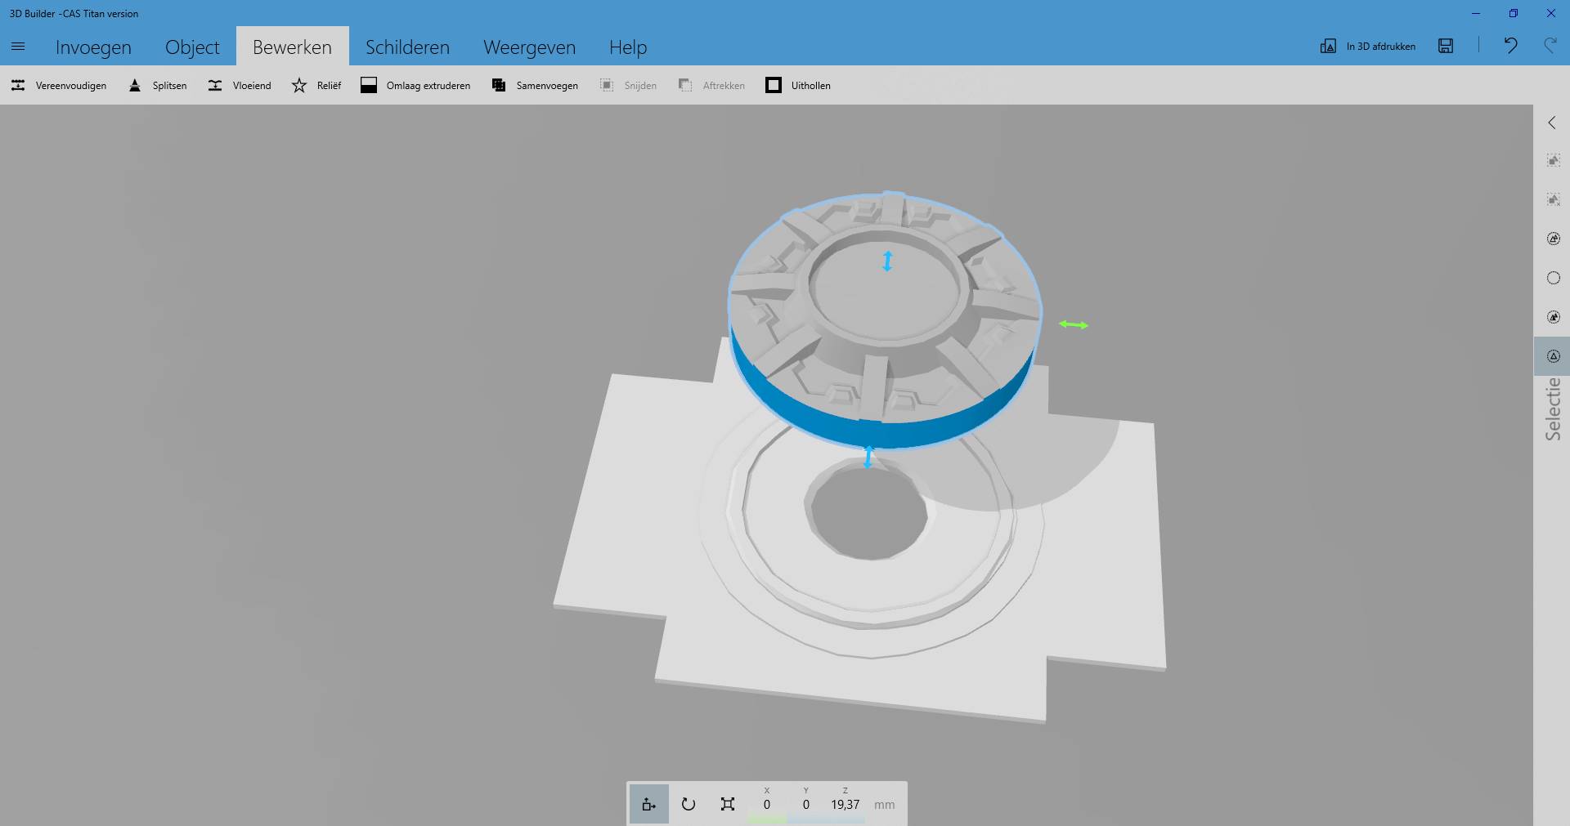This screenshot has height=826, width=1570.
Task: Open the Help tab
Action: 628,47
